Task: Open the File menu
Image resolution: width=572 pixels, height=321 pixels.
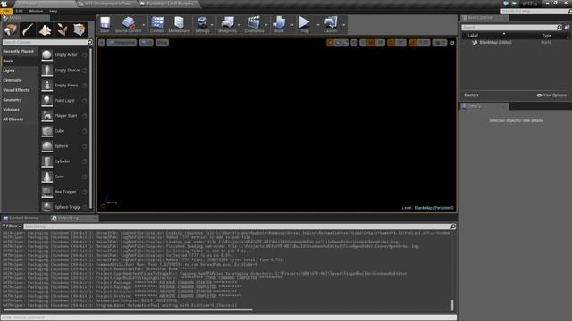Action: tap(6, 12)
